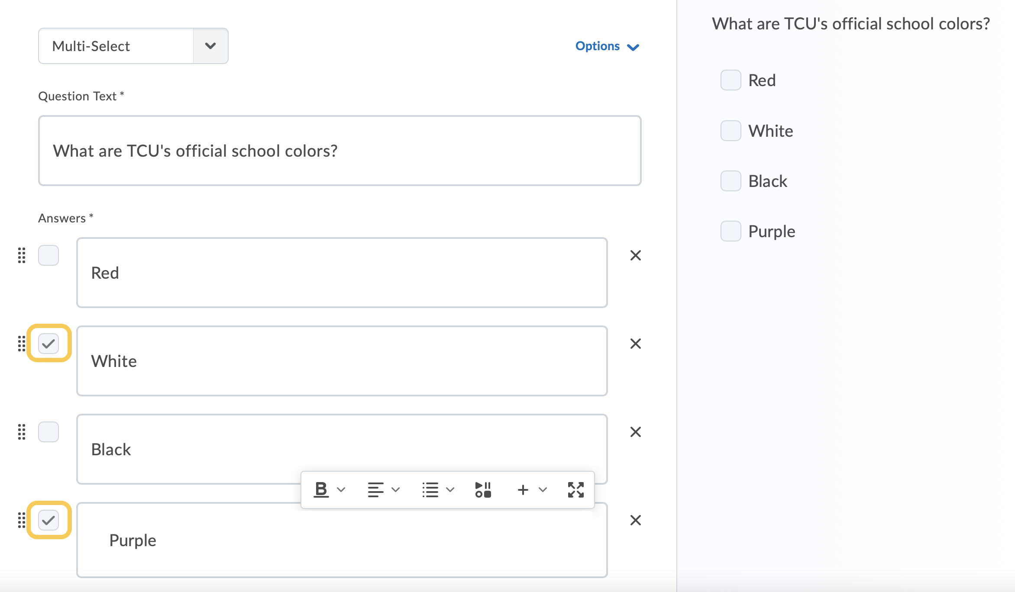Click the Purple label in preview
Viewport: 1015px width, 592px height.
pos(772,232)
